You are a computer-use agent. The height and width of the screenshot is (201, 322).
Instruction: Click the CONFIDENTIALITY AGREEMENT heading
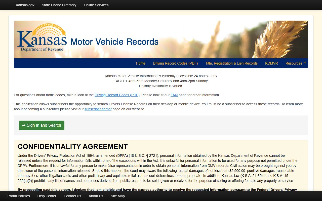pyautogui.click(x=73, y=147)
